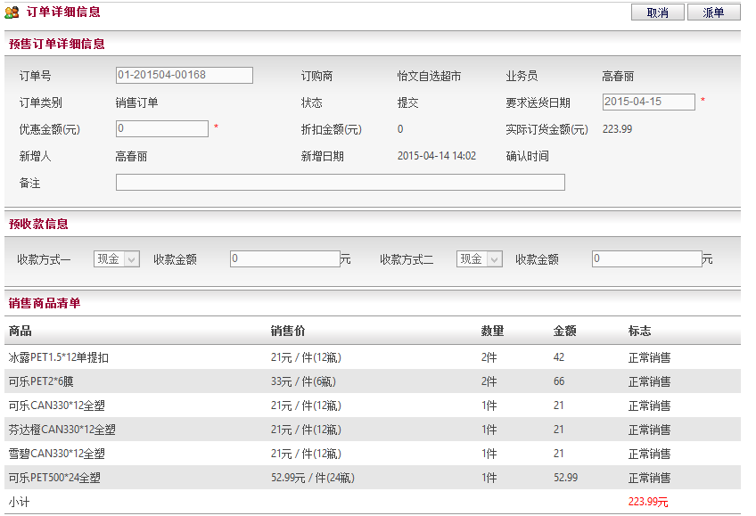Image resolution: width=756 pixels, height=516 pixels.
Task: Select product row 可乐PET500*24全塑
Action: pyautogui.click(x=373, y=478)
